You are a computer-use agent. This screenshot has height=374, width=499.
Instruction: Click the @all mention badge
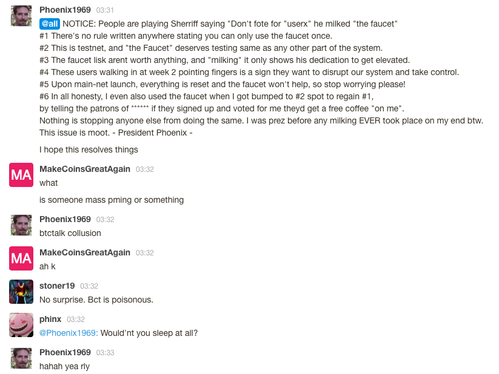[x=50, y=24]
